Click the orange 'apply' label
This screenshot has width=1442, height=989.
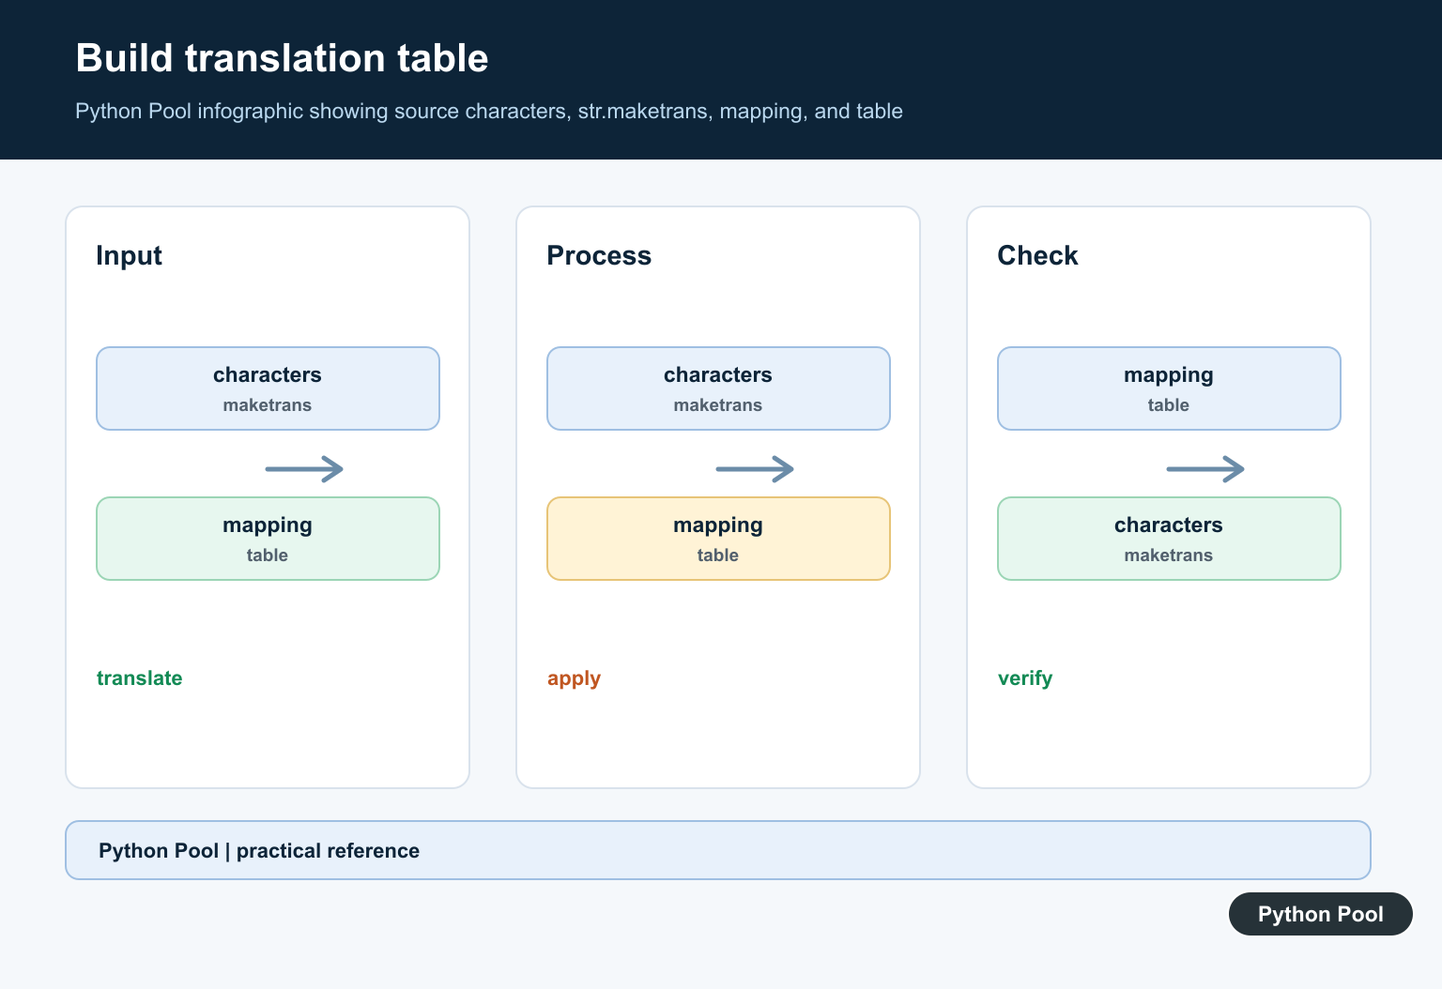[574, 678]
